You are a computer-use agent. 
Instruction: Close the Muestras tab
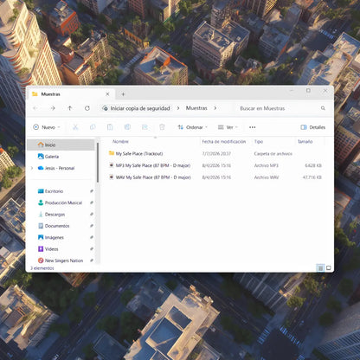(x=107, y=94)
